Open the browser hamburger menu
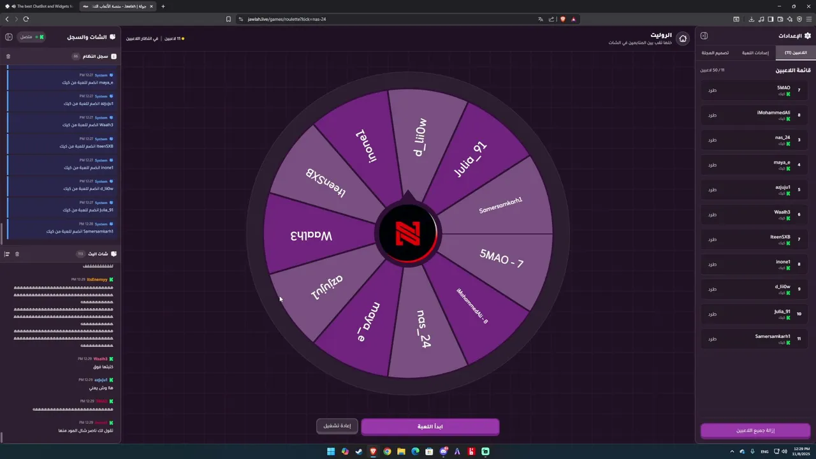816x459 pixels. [x=809, y=19]
